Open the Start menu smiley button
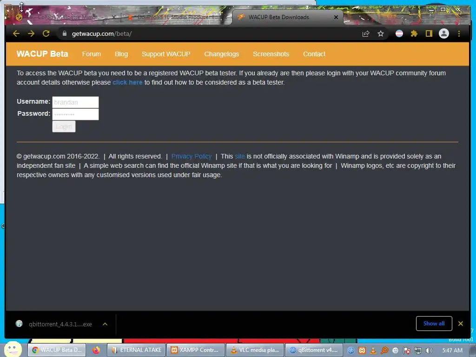Viewport: 476px width, 357px height. coord(13,349)
